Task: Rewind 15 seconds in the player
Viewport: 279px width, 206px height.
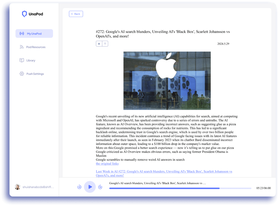Action: [79, 187]
